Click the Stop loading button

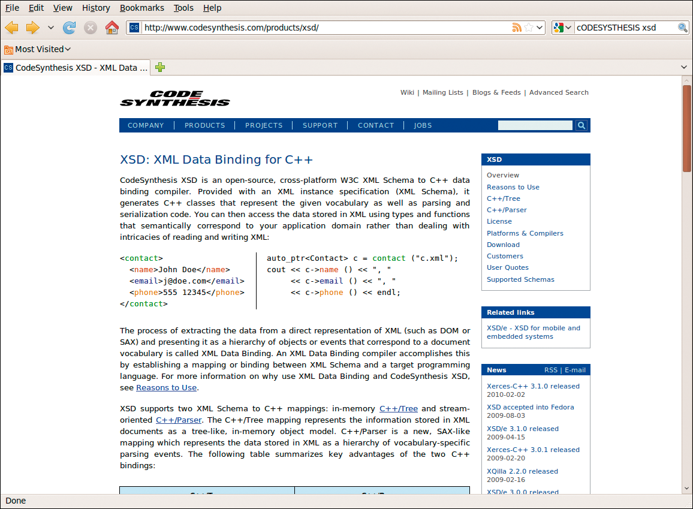point(91,28)
